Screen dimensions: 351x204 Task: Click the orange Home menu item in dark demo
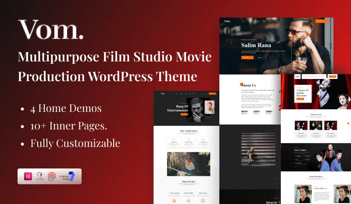pos(174,94)
